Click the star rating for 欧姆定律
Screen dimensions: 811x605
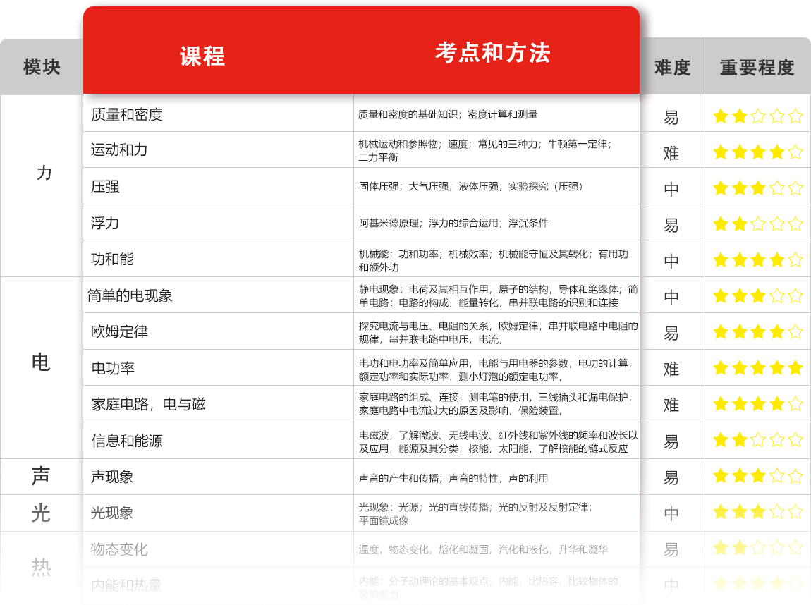(757, 331)
